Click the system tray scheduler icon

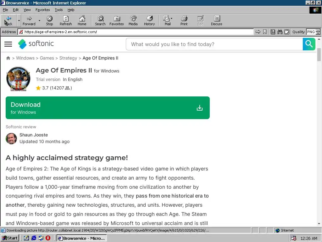tap(294, 238)
